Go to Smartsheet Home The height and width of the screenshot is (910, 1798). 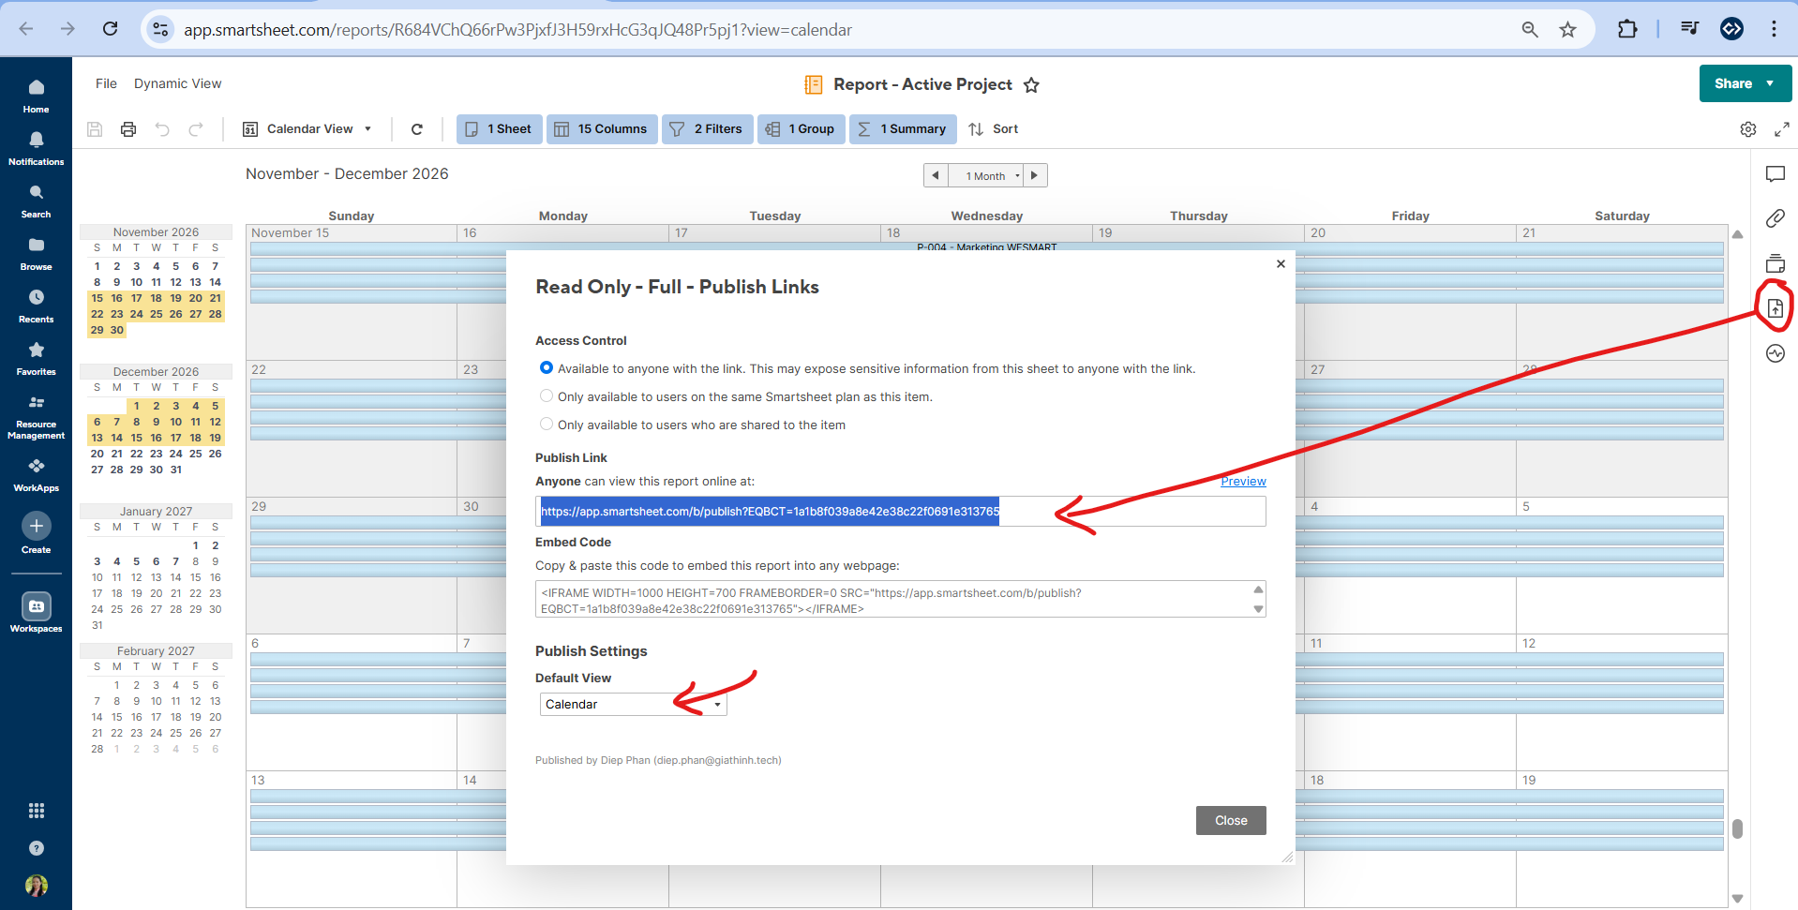[x=36, y=96]
